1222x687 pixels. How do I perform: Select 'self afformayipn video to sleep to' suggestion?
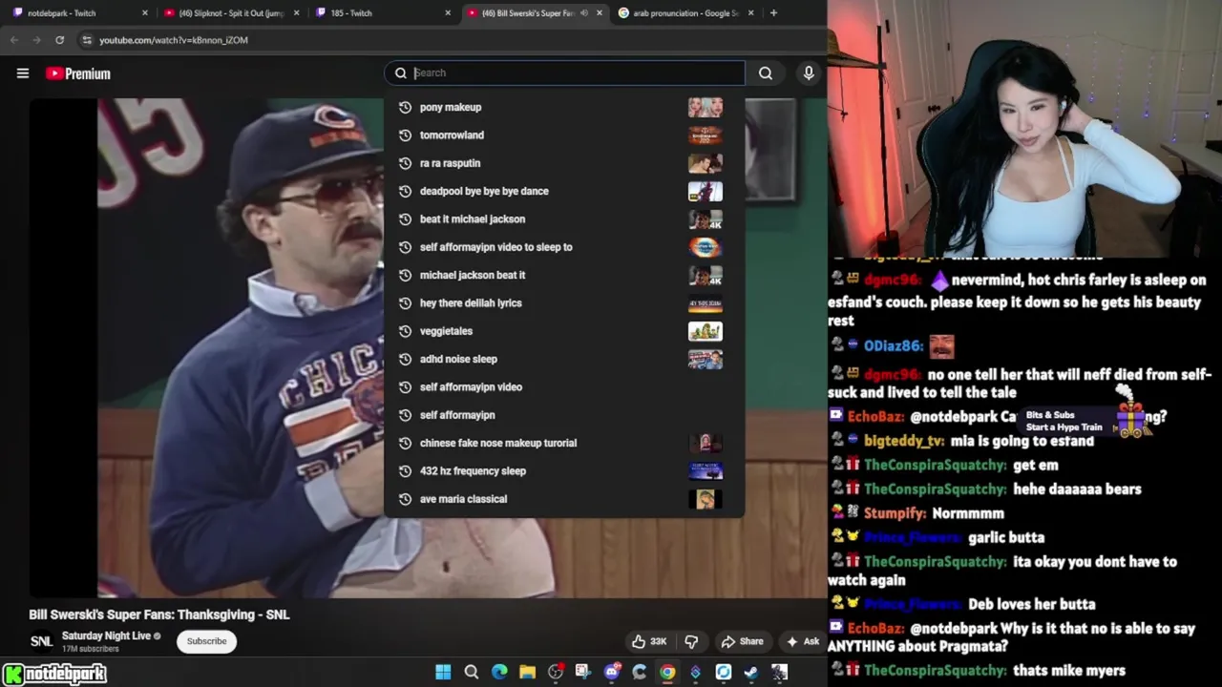coord(563,247)
